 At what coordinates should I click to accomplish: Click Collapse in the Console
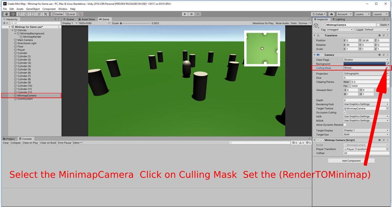[x=15, y=143]
